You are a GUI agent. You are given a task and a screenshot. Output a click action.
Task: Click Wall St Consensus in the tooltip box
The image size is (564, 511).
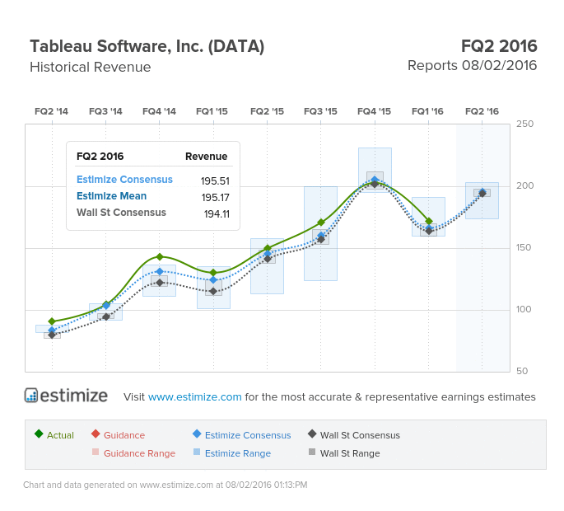121,213
